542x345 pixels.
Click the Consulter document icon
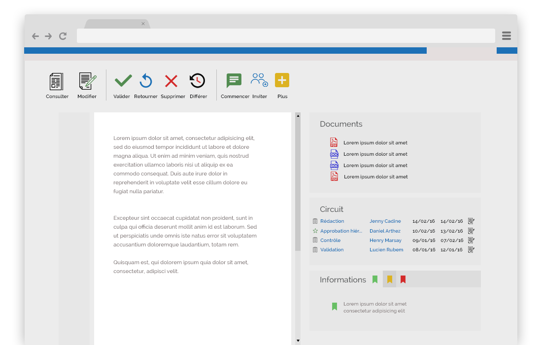click(x=57, y=81)
